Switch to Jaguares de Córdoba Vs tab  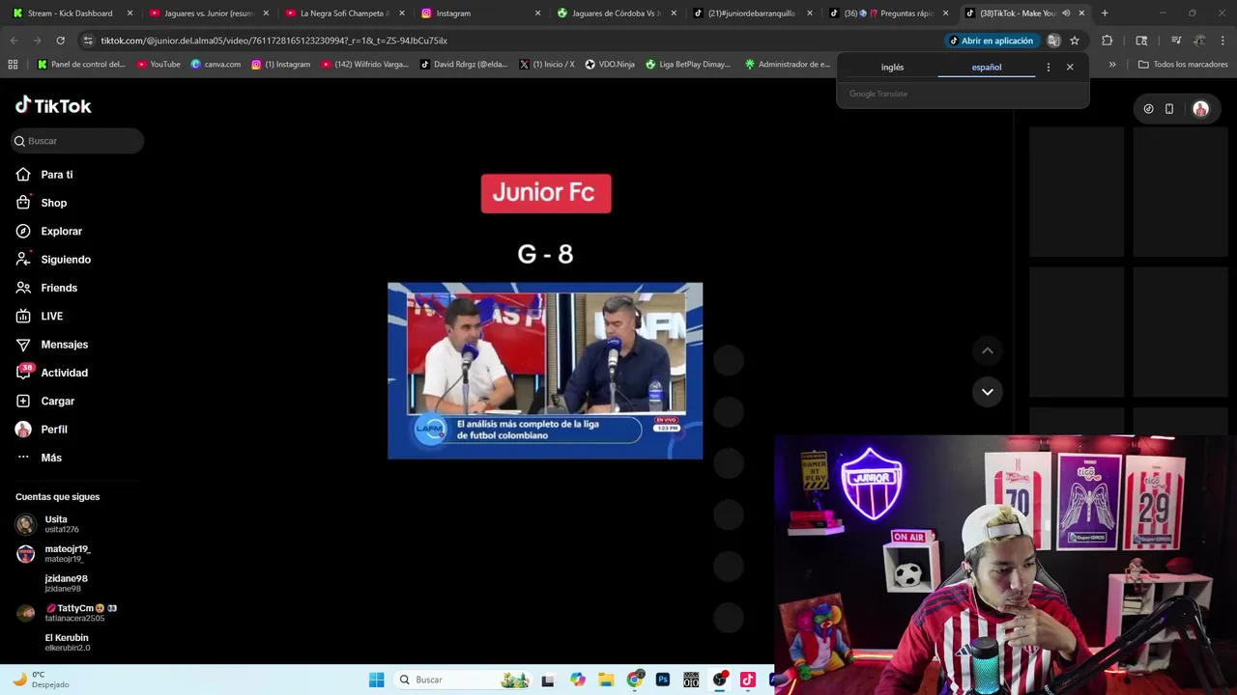click(618, 14)
